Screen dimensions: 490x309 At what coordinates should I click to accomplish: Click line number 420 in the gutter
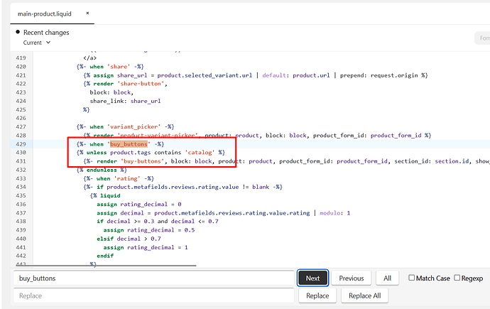pyautogui.click(x=21, y=67)
